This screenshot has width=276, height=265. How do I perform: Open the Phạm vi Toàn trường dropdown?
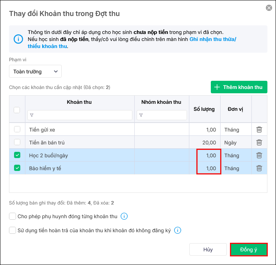35,71
